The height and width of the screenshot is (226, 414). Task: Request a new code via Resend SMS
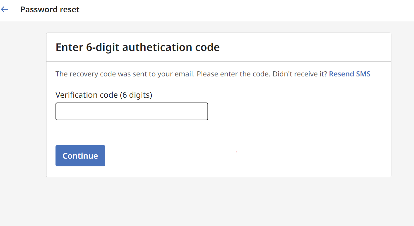(349, 74)
